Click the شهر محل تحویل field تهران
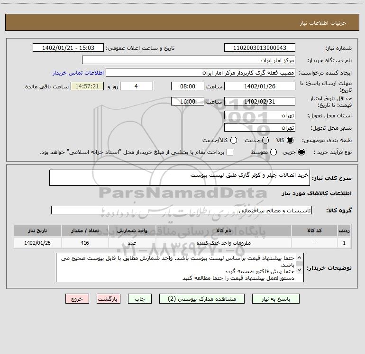The image size is (365, 354). point(260,128)
